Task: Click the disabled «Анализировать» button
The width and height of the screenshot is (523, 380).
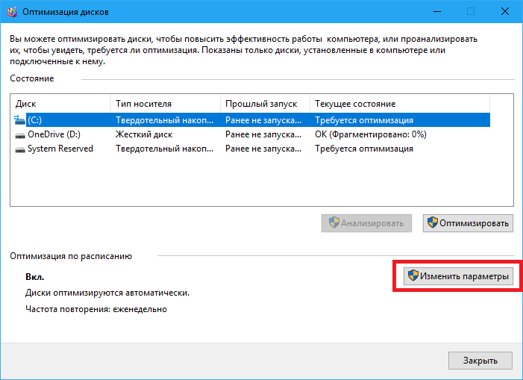Action: tap(366, 223)
